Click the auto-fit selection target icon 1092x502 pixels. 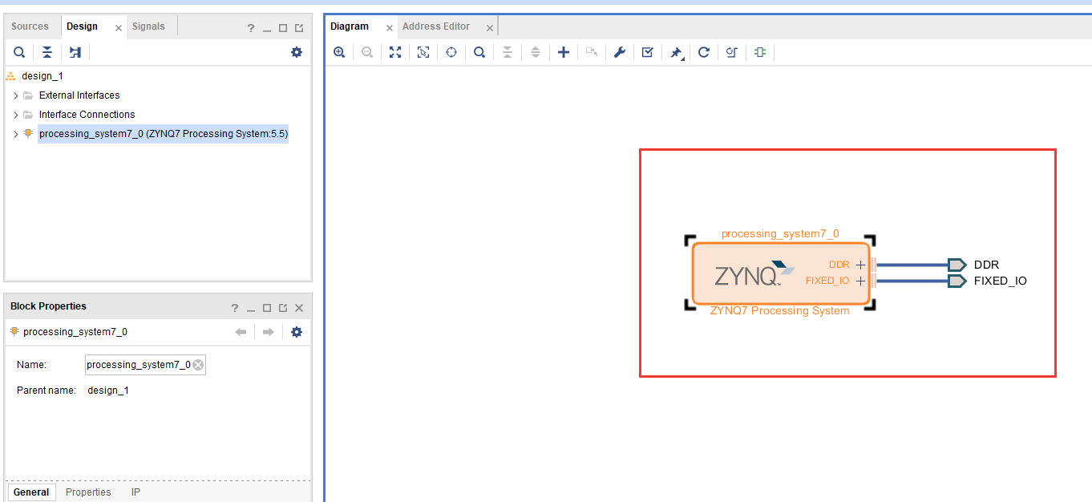coord(451,52)
